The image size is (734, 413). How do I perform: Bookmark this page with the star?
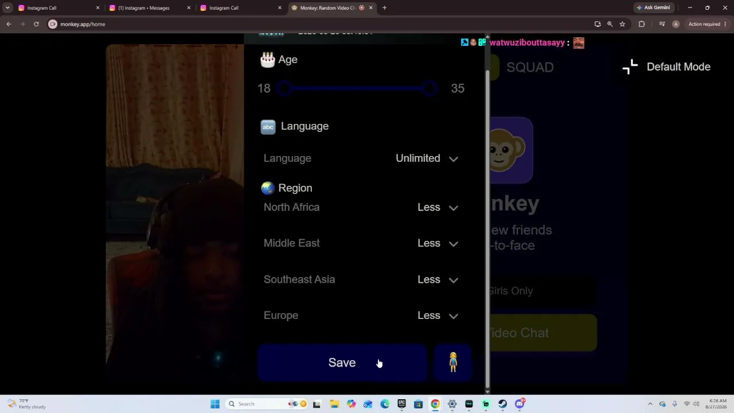(x=622, y=24)
